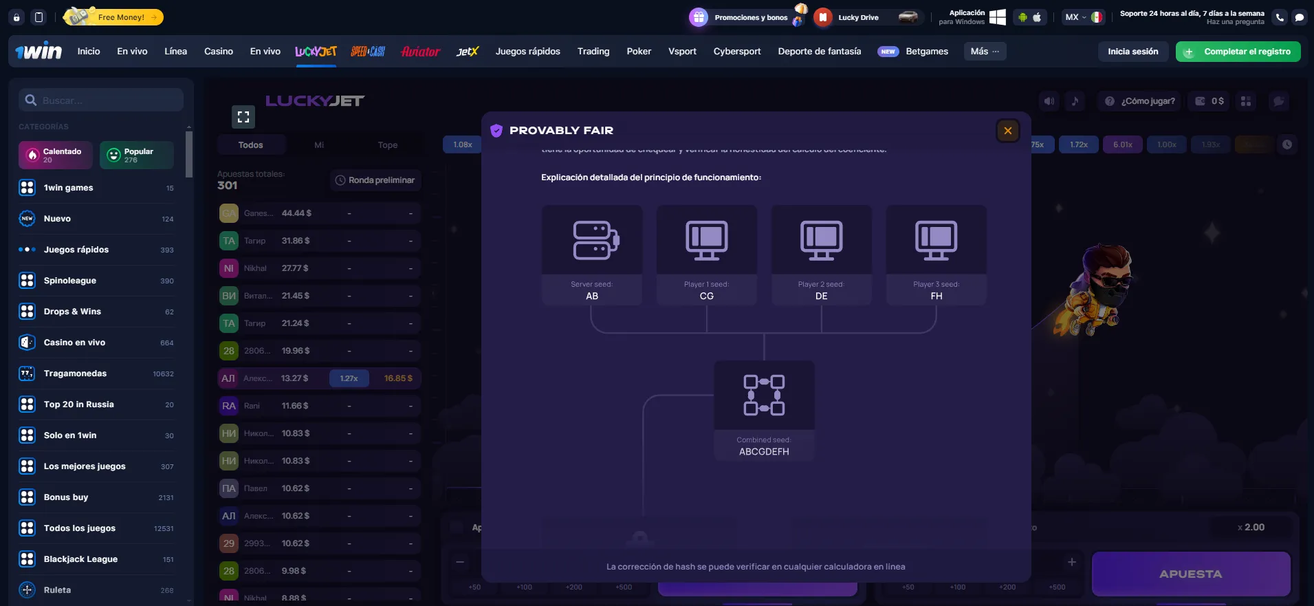
Task: Toggle game sound with the speaker icon
Action: click(x=1049, y=101)
